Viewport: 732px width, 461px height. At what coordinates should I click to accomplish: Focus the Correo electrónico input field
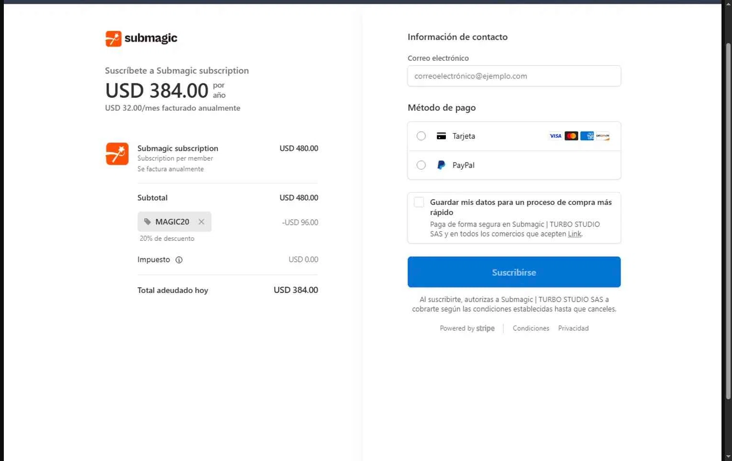514,76
